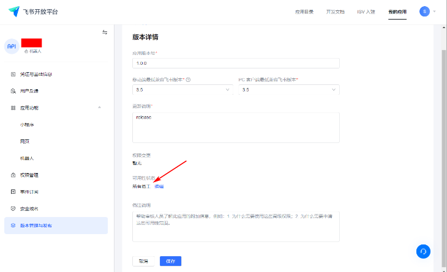Click the 暂无 permission change text
The image size is (447, 272).
pos(137,163)
